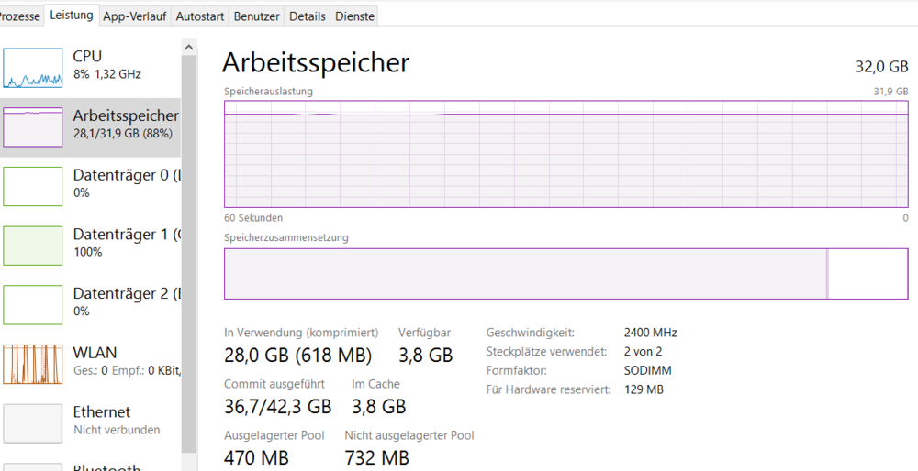Open the Datenträger 1 graph thumbnail
The height and width of the screenshot is (471, 918).
tap(32, 245)
